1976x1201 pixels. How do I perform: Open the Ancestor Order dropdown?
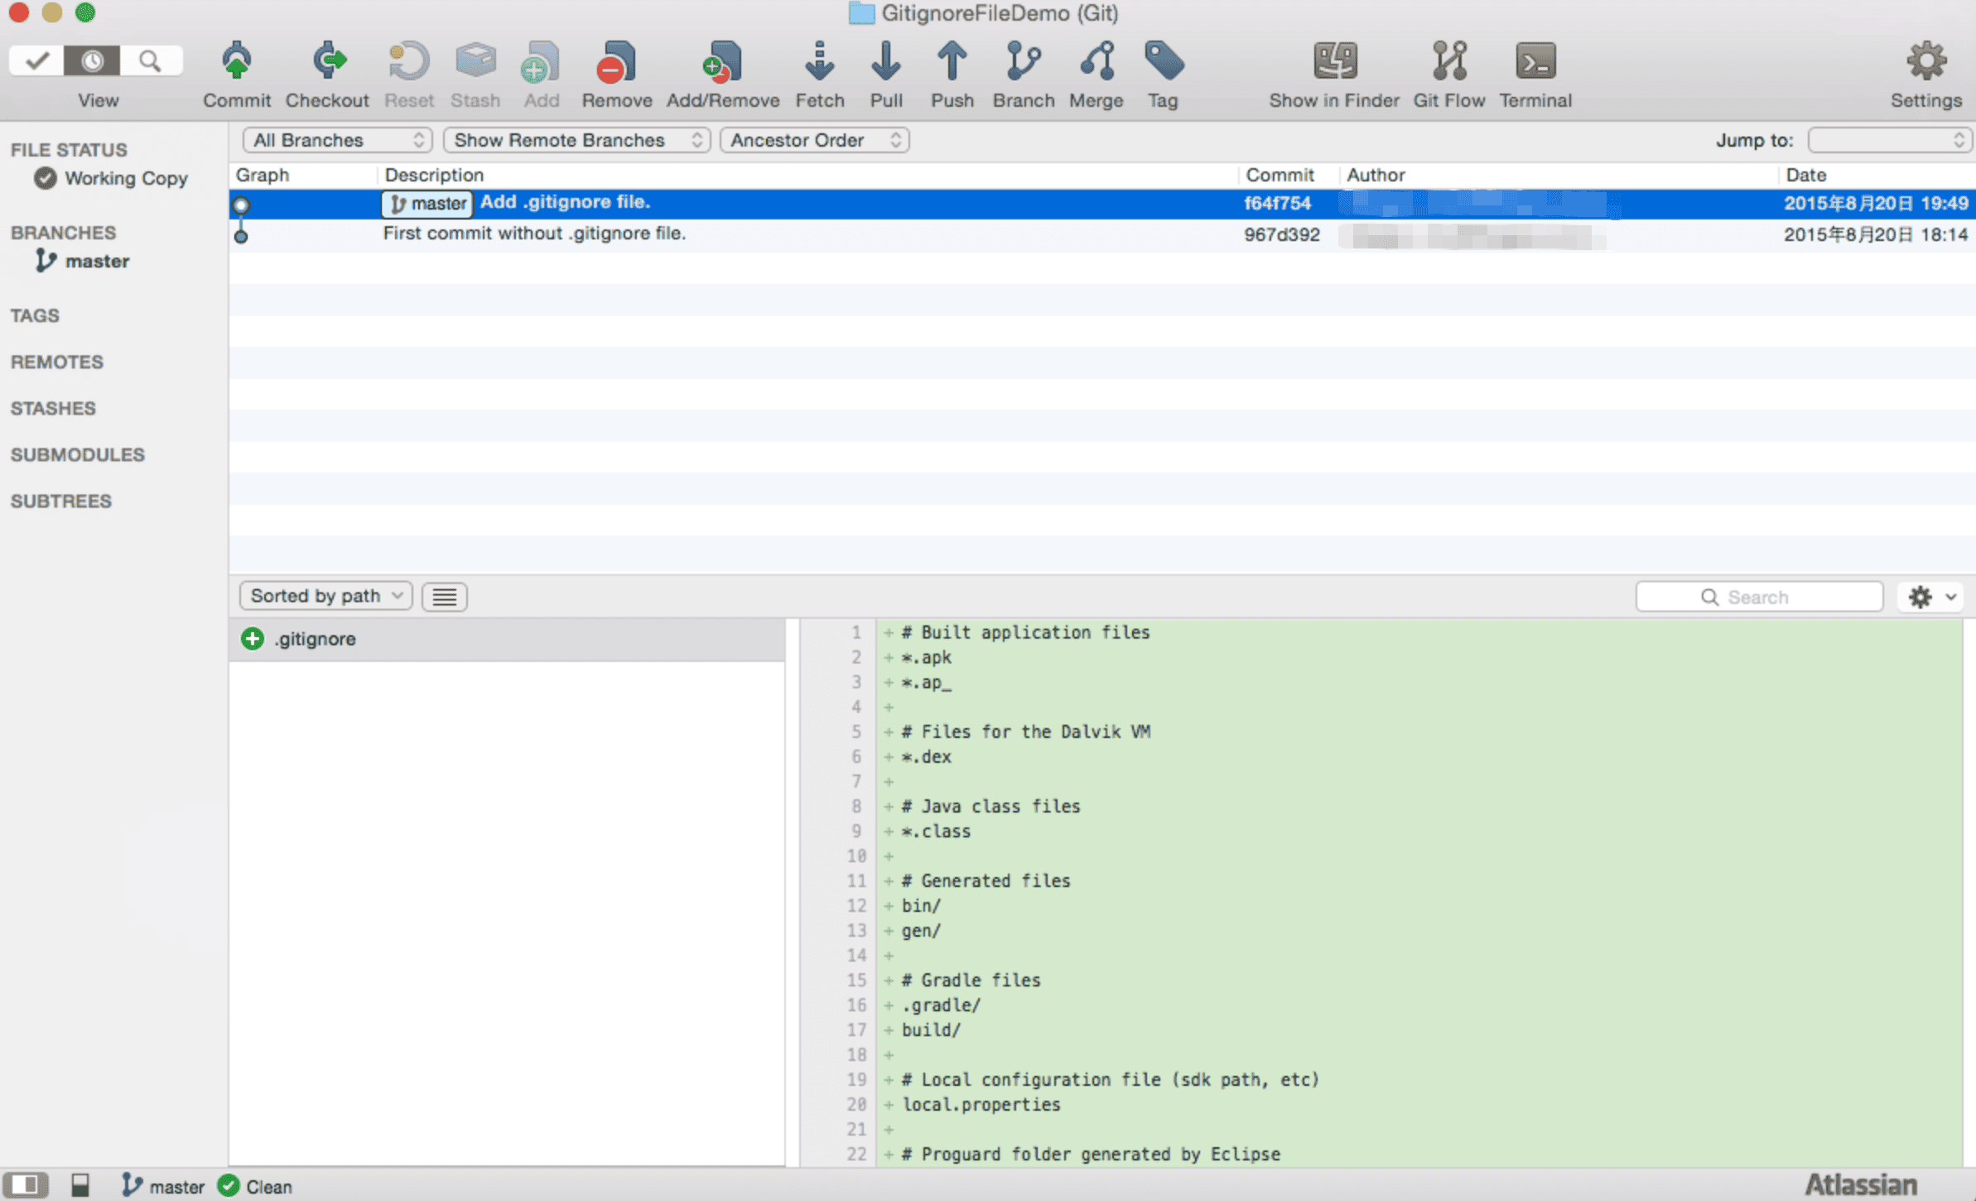pos(815,140)
